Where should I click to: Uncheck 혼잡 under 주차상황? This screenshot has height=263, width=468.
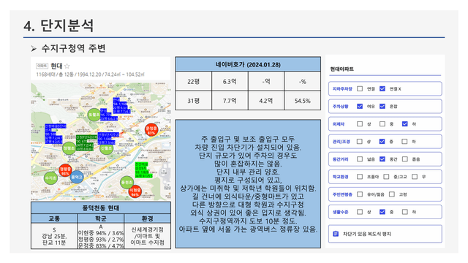coord(382,106)
